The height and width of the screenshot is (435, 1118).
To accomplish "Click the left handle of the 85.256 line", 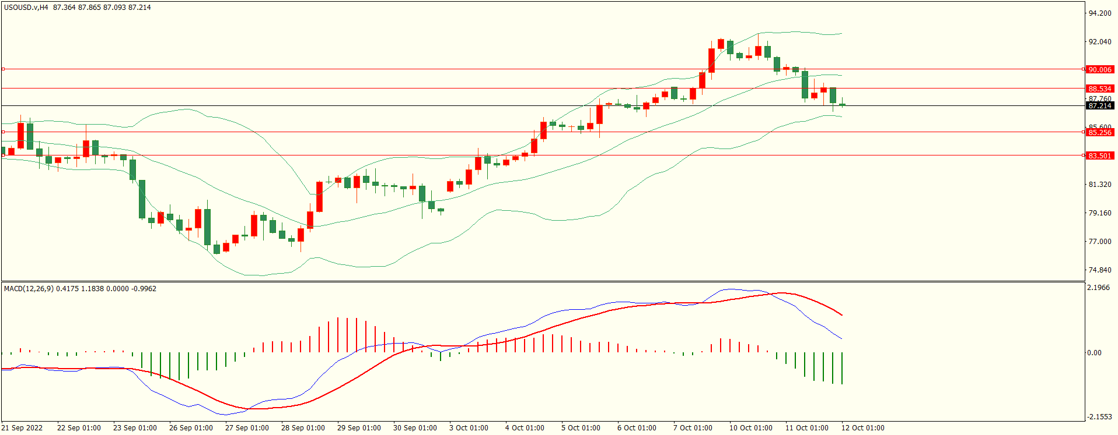I will point(4,132).
